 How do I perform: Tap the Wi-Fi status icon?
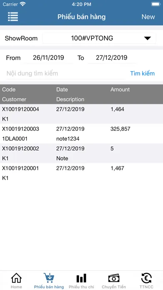[x=23, y=4]
